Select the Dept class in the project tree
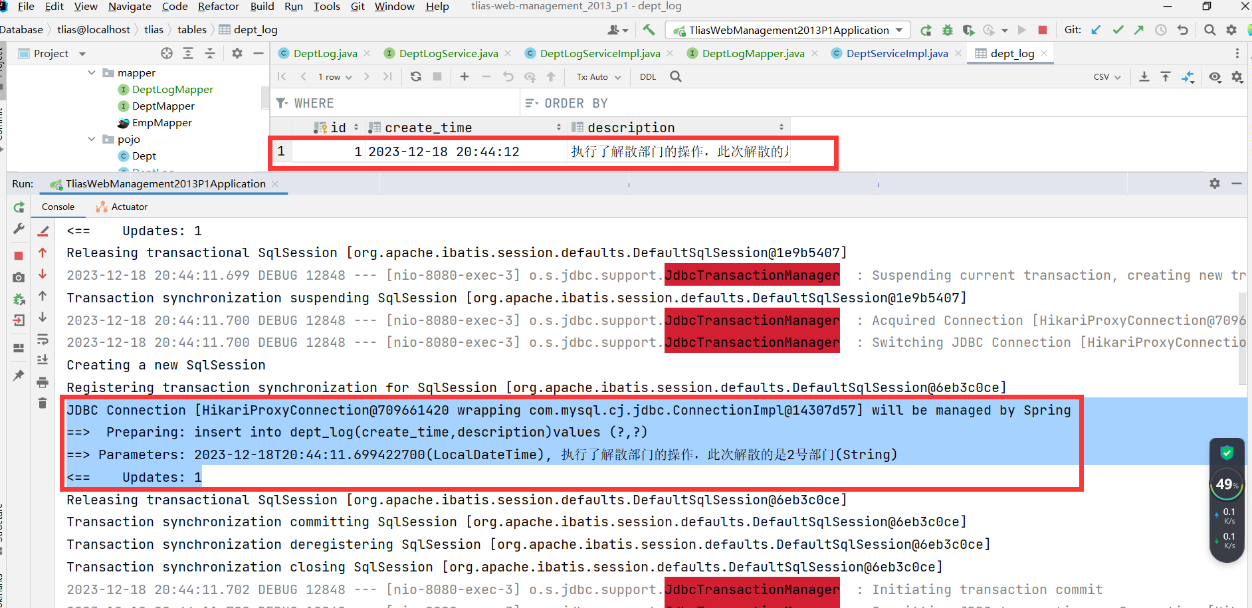This screenshot has height=608, width=1252. tap(144, 155)
